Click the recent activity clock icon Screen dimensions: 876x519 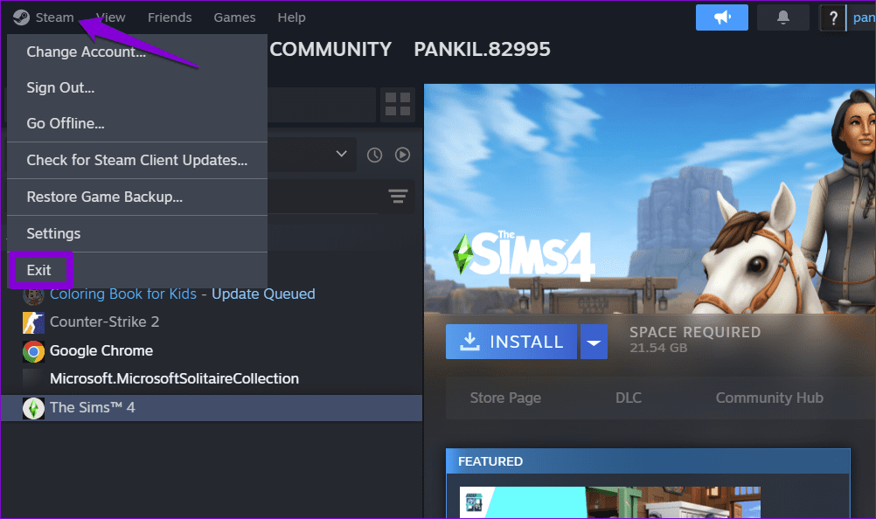(374, 155)
